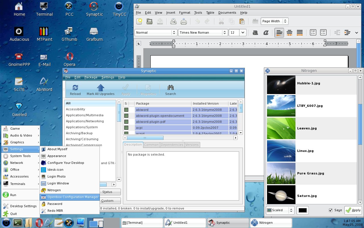The width and height of the screenshot is (364, 228).
Task: Open the Normal paragraph style dropdown
Action: tap(156, 32)
